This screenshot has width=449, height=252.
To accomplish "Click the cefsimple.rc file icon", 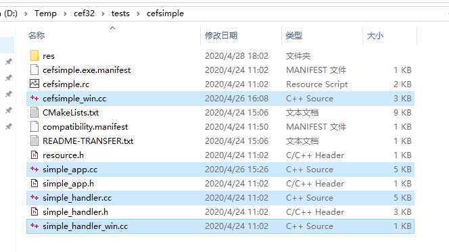I will pyautogui.click(x=34, y=84).
